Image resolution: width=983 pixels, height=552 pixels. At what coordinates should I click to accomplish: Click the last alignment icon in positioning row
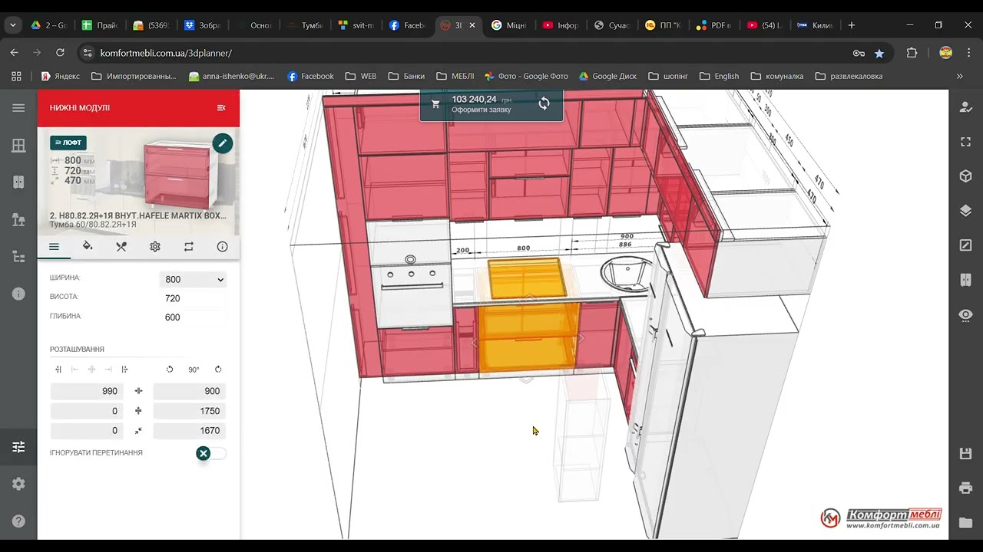124,370
